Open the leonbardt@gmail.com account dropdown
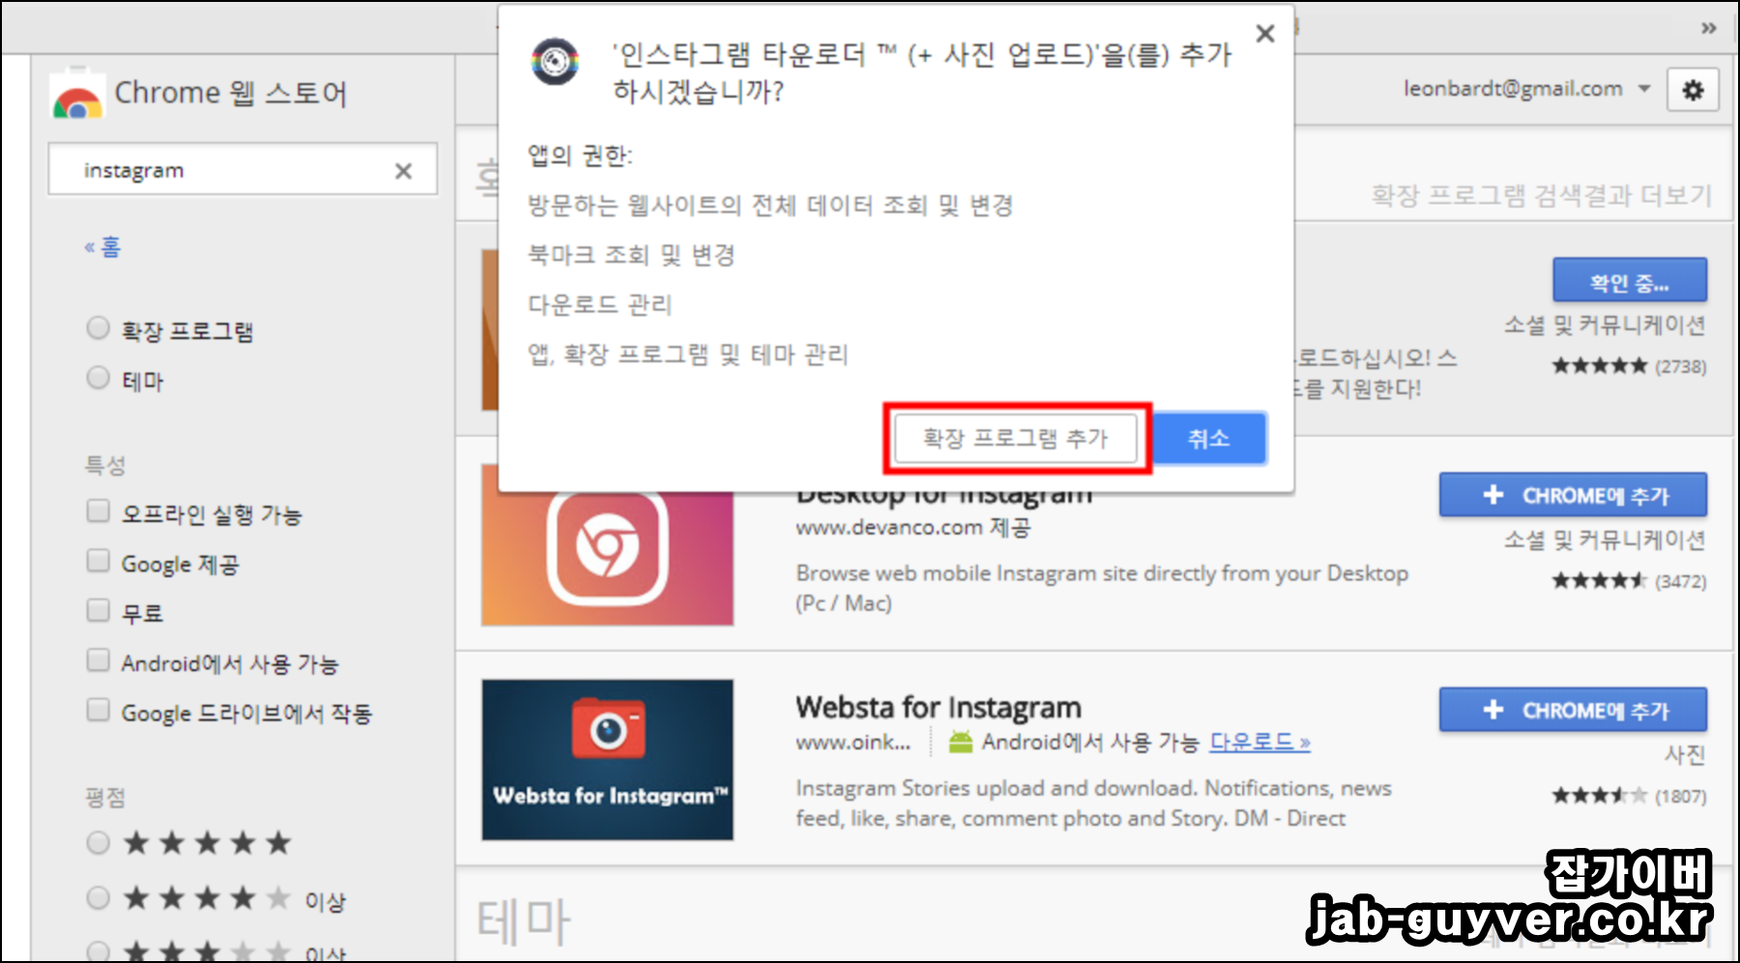The height and width of the screenshot is (963, 1740). tap(1526, 89)
